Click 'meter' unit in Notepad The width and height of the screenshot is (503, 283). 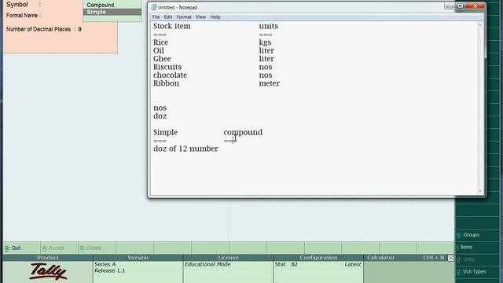pos(269,83)
